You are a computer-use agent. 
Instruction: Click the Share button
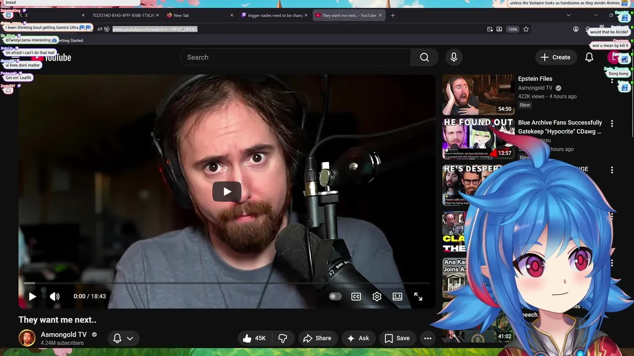pyautogui.click(x=317, y=338)
